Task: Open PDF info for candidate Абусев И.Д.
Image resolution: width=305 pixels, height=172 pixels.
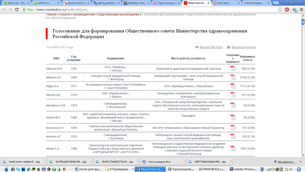Action: 233,95
